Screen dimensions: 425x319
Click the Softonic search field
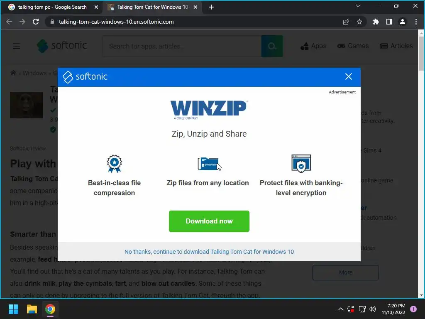(182, 46)
